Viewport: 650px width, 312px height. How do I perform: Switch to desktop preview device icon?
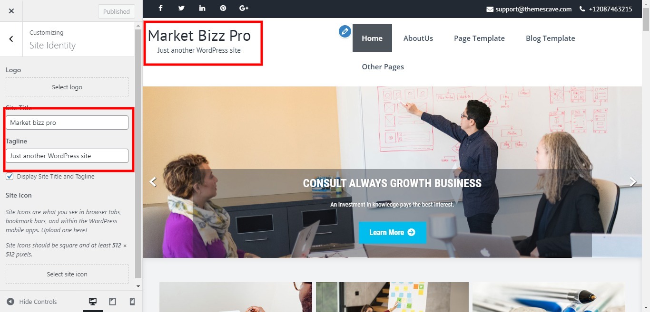click(93, 302)
